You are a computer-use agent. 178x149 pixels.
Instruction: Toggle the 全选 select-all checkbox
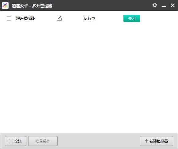tap(11, 141)
